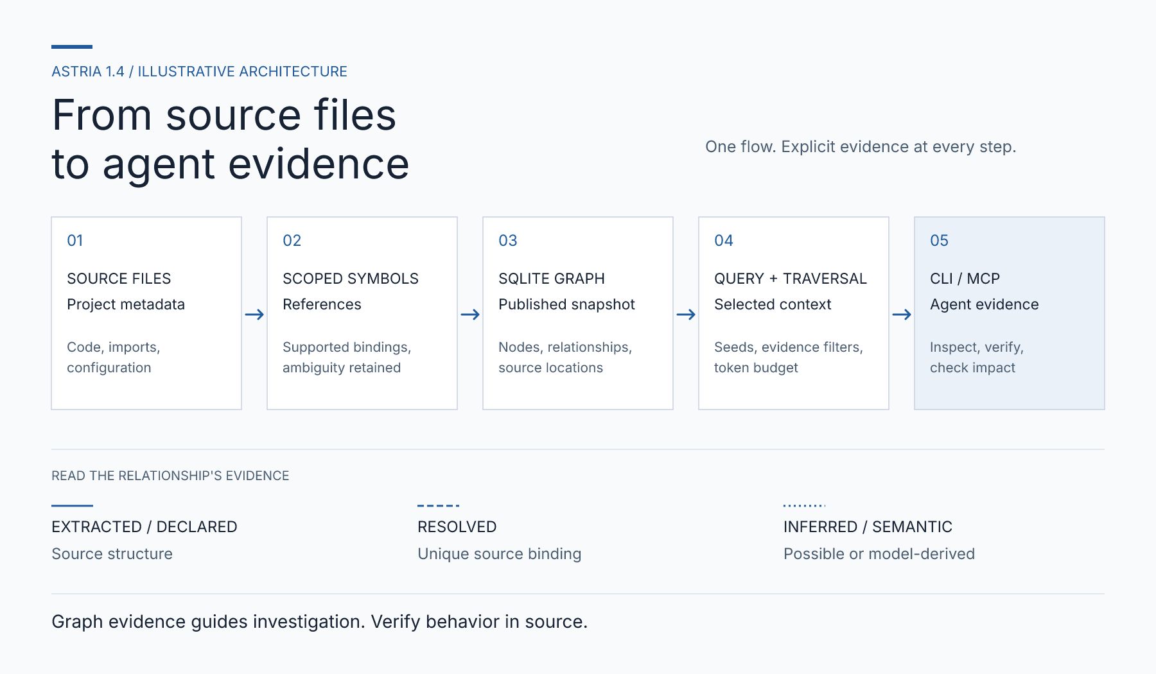This screenshot has height=674, width=1156.
Task: Click step number '05'
Action: 939,240
